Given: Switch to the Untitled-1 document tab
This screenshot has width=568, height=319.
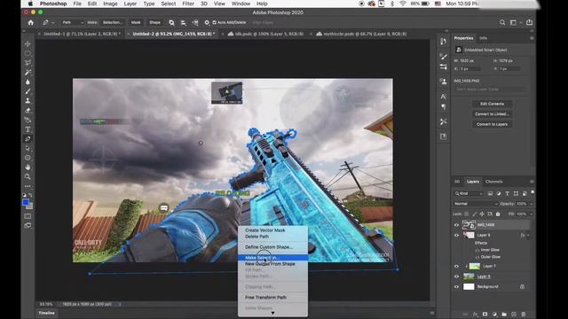Looking at the screenshot, I should [x=82, y=34].
